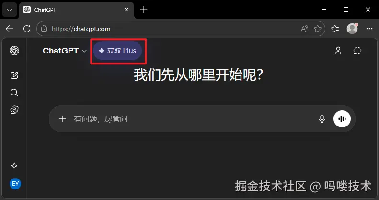Expand the ChatGPT model selector dropdown
The height and width of the screenshot is (200, 379).
point(65,51)
